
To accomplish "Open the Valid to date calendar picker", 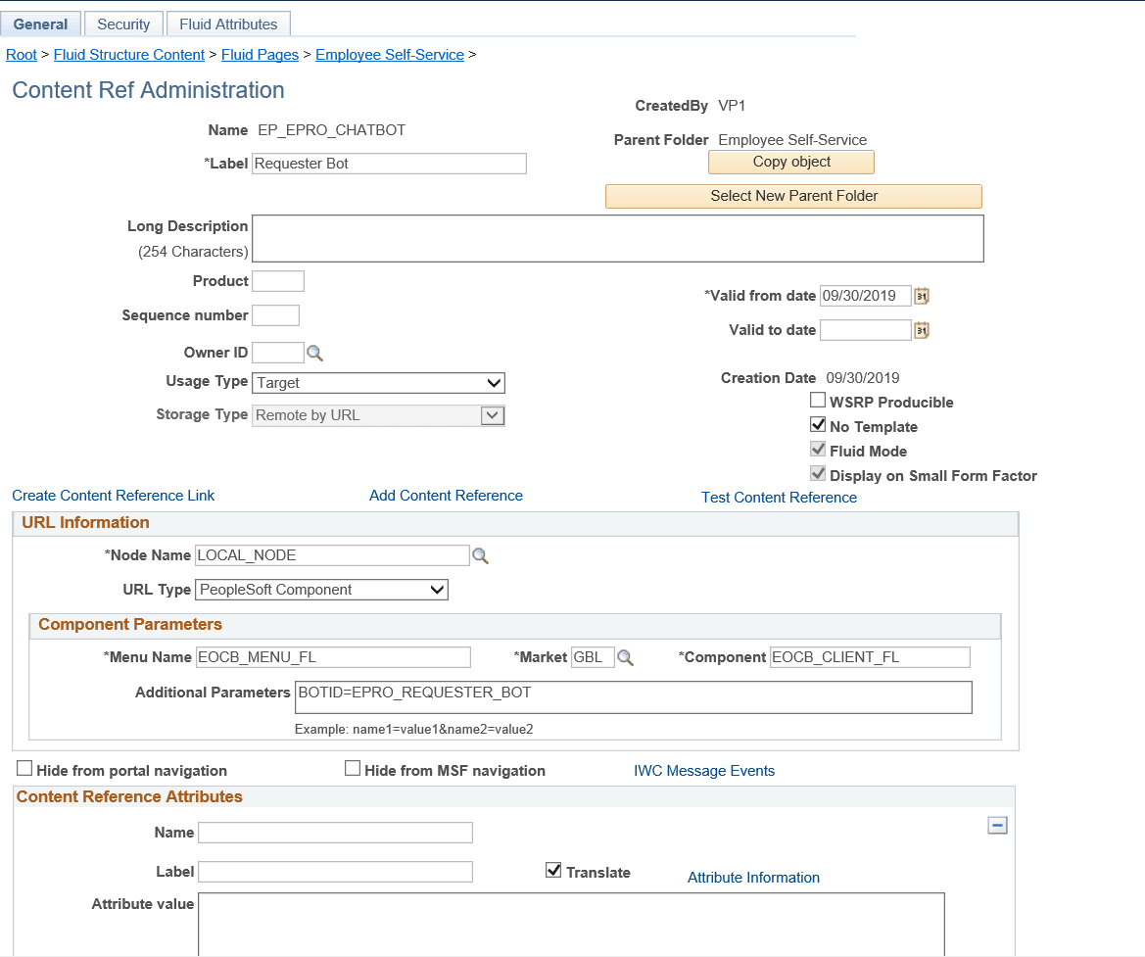I will pyautogui.click(x=920, y=330).
